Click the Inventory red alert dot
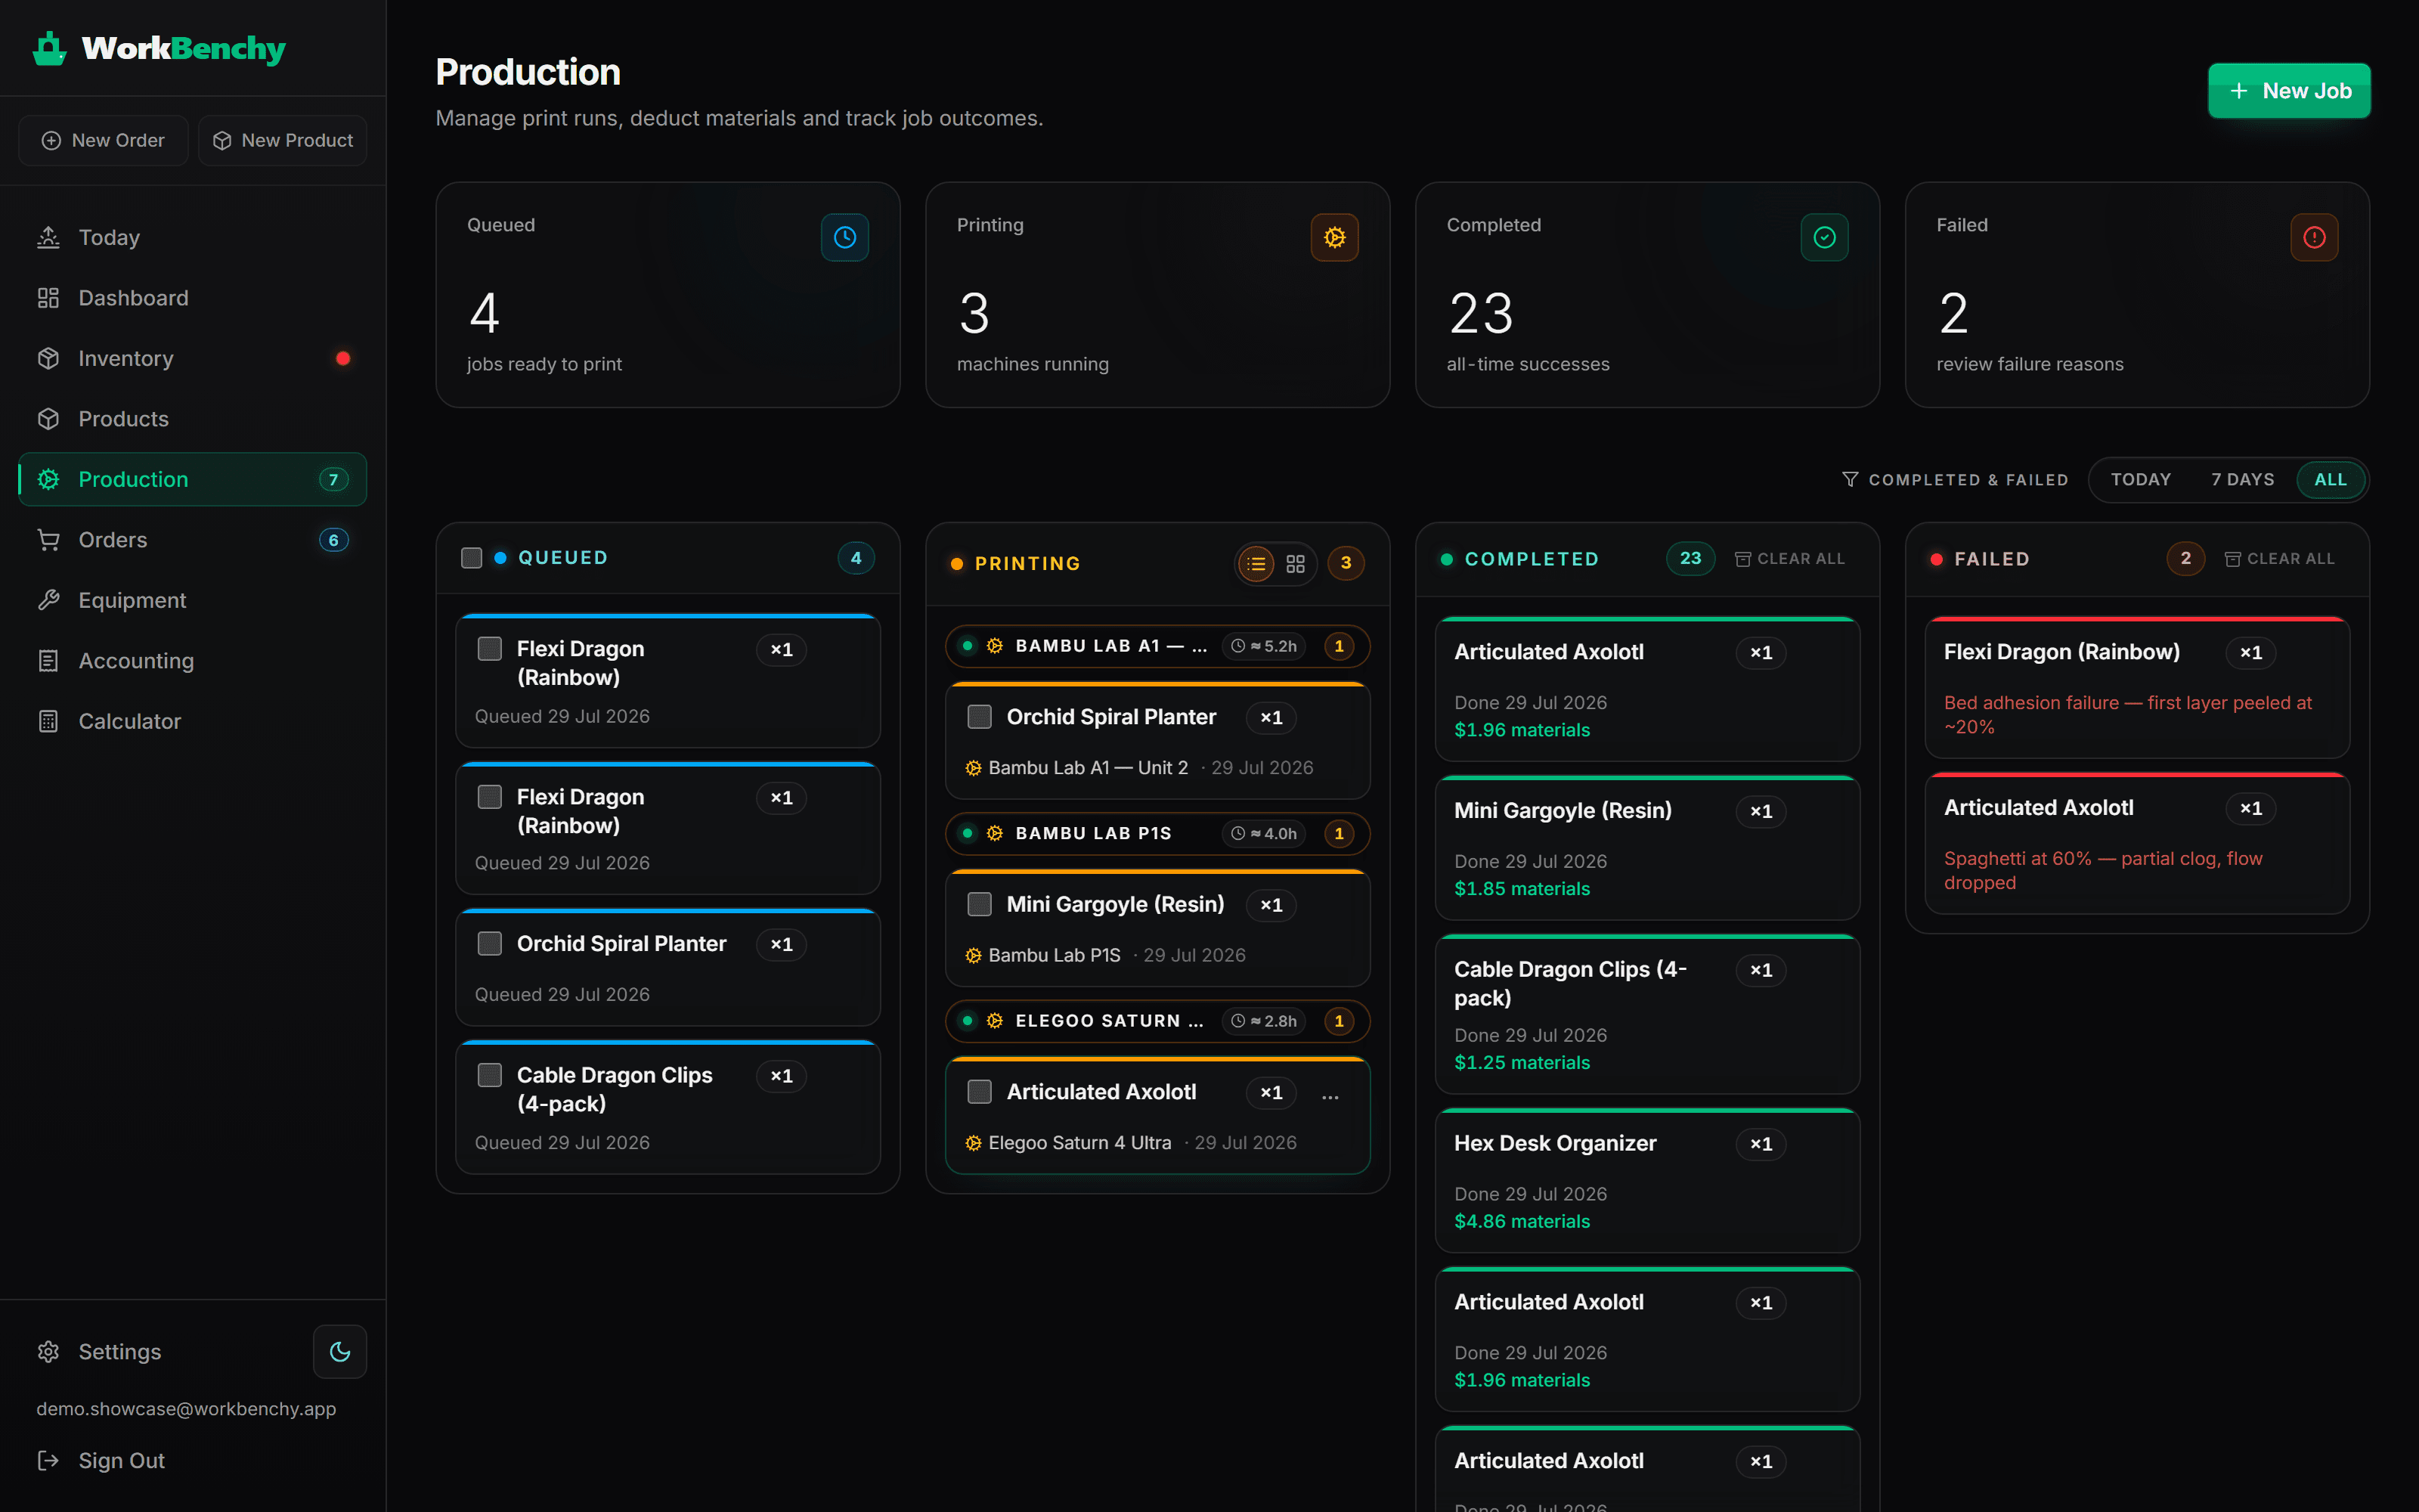The height and width of the screenshot is (1512, 2419). tap(343, 358)
